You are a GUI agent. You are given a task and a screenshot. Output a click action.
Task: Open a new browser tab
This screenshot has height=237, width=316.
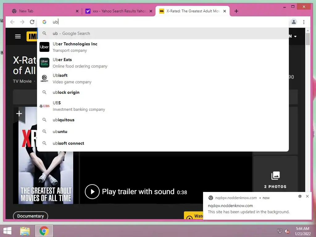236,11
